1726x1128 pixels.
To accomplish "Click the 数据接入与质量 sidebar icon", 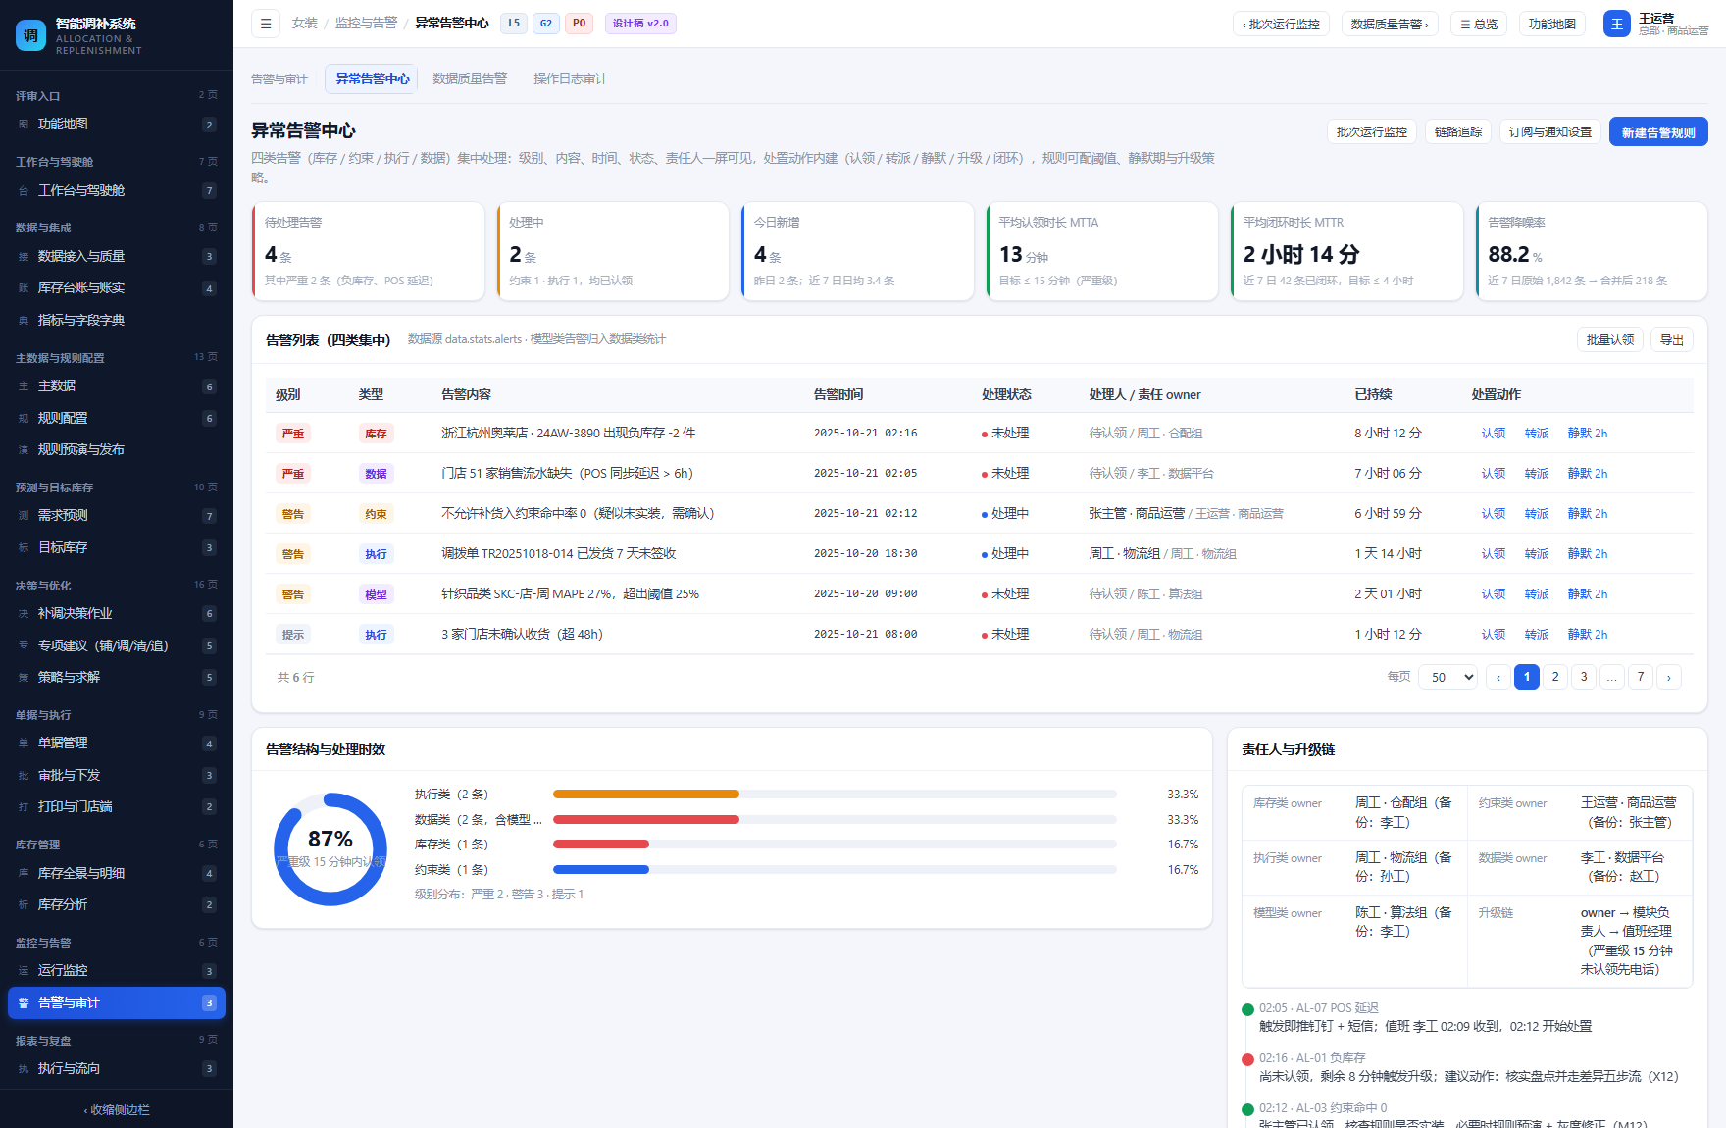I will (x=24, y=257).
